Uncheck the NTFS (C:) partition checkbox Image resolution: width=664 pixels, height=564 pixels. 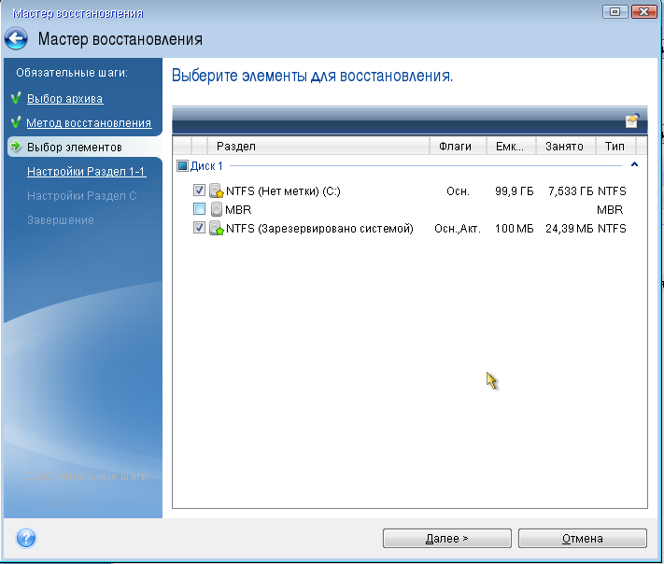[x=199, y=190]
